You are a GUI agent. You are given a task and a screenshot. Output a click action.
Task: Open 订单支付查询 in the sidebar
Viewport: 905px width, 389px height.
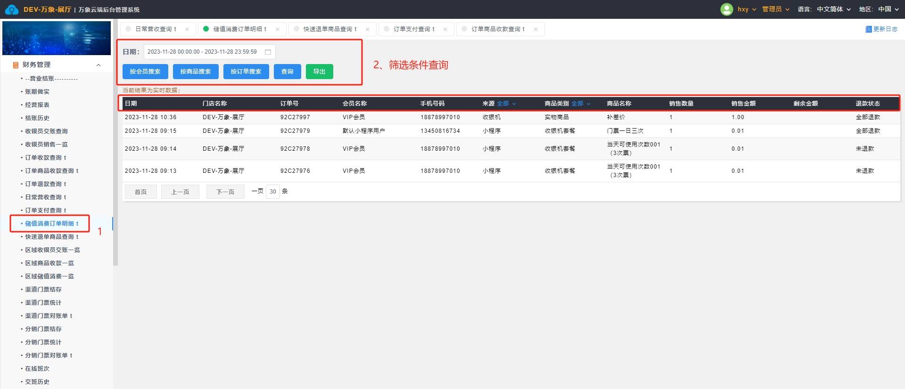(46, 211)
